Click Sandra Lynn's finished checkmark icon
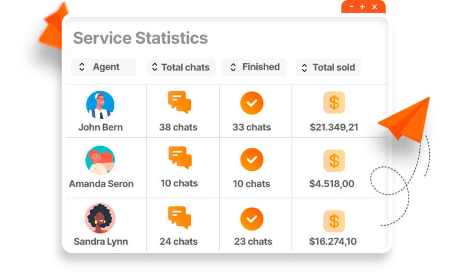The height and width of the screenshot is (280, 454). pyautogui.click(x=252, y=218)
